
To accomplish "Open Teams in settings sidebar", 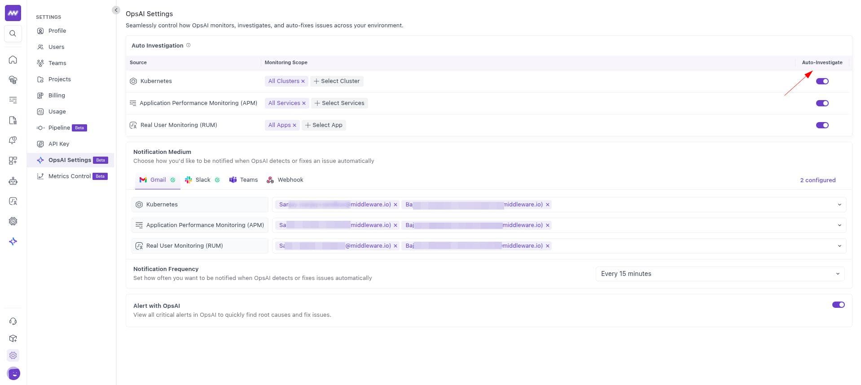I will [57, 63].
